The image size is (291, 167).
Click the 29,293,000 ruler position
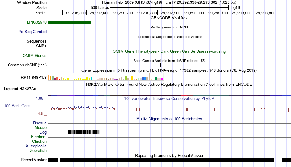pos(194,13)
